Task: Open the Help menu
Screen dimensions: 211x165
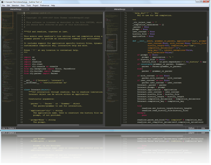Action: click(53, 5)
